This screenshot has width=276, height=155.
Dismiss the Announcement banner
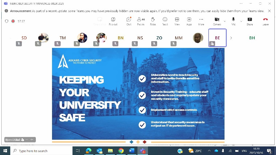point(269,11)
